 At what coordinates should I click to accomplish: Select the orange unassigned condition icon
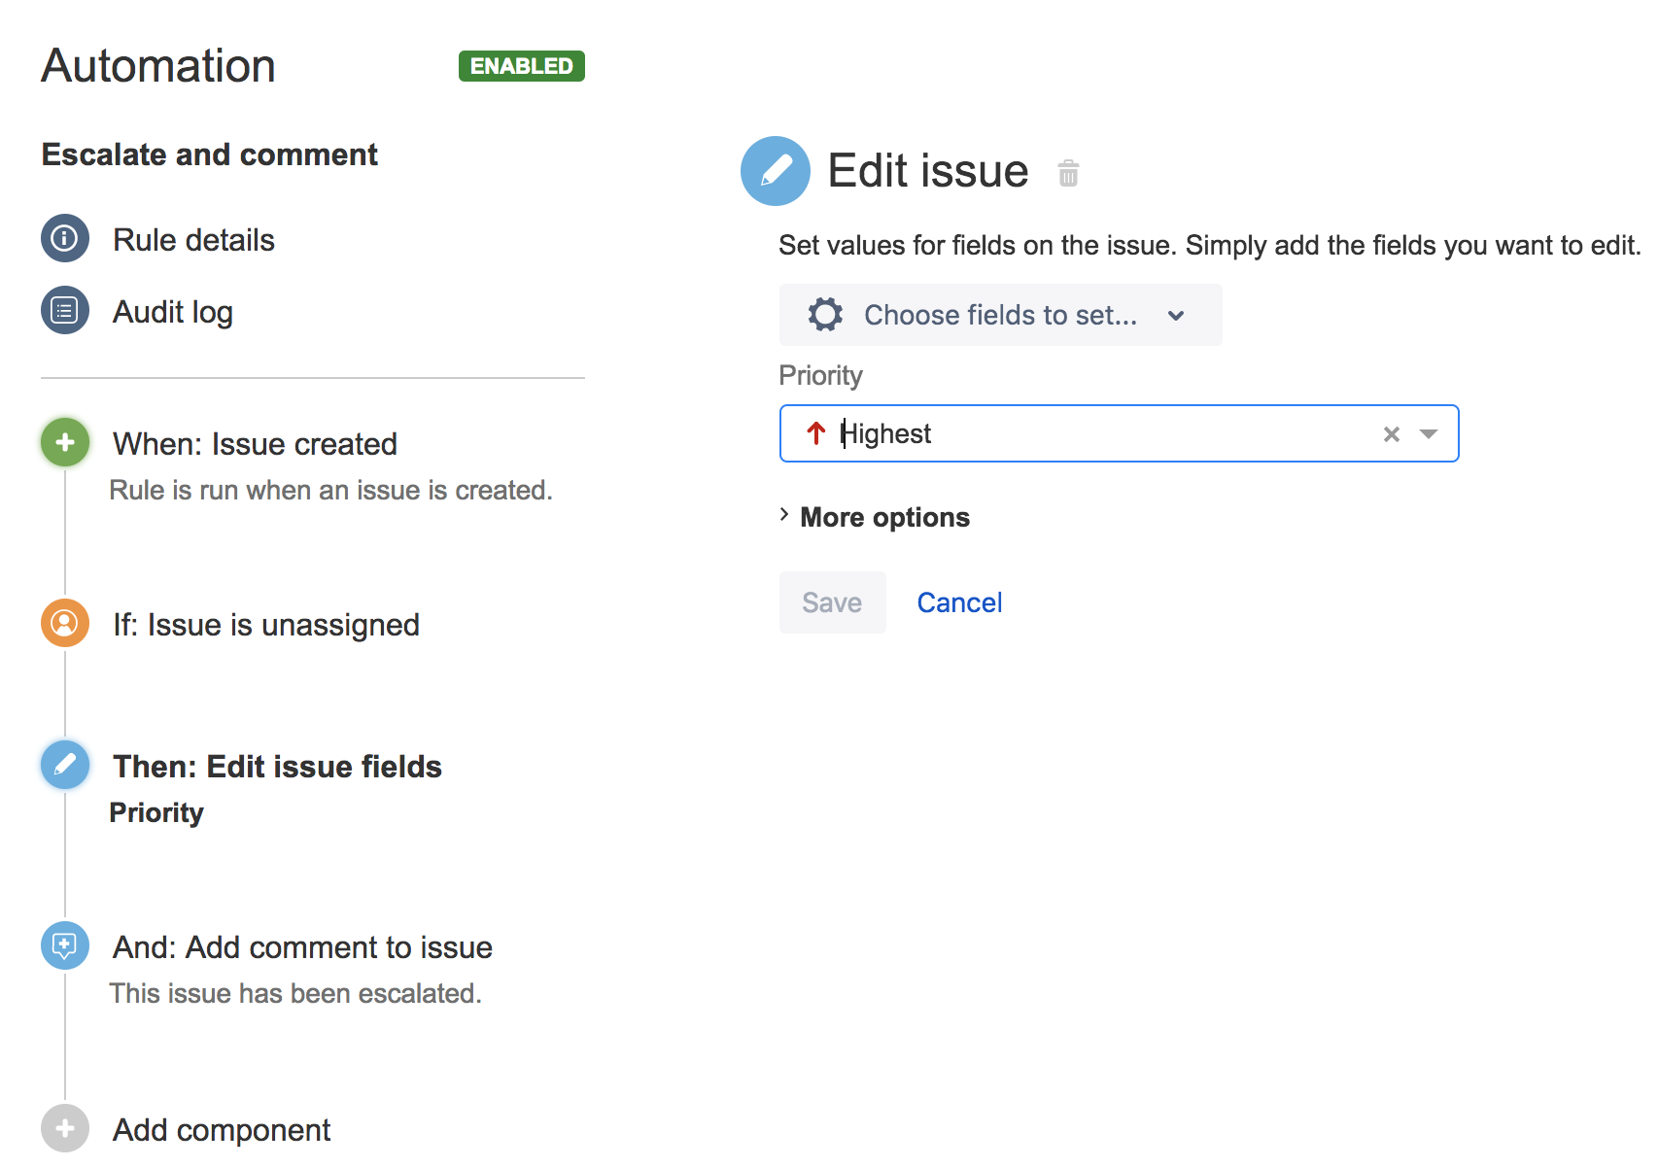pyautogui.click(x=65, y=624)
